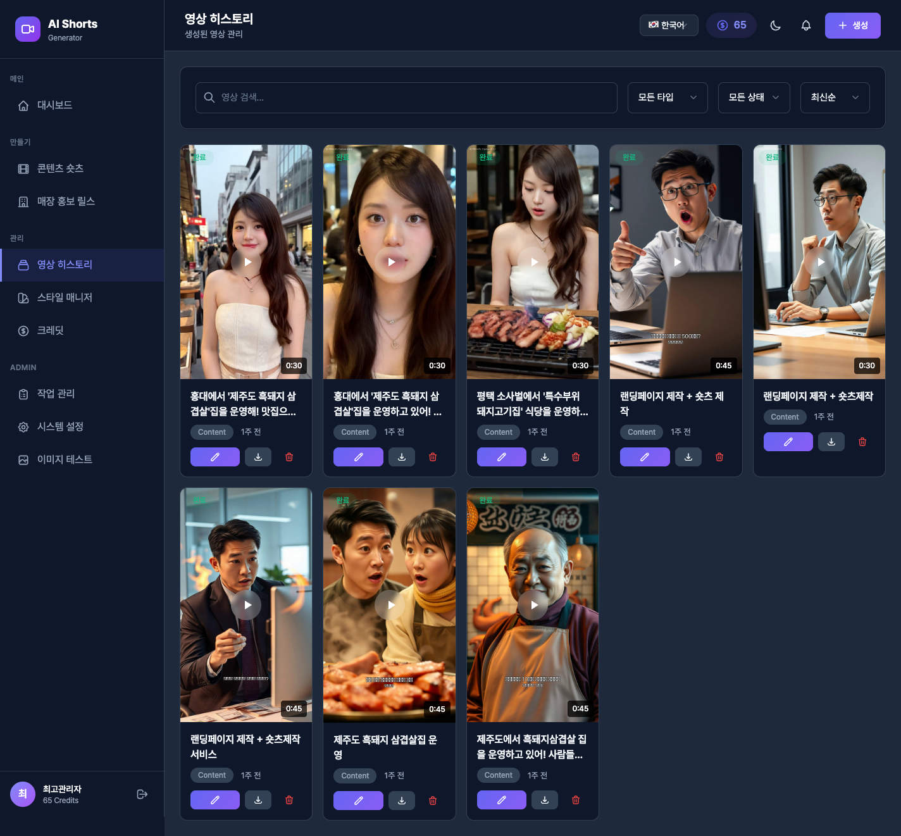Open the 모든 상태 status dropdown

[x=753, y=97]
